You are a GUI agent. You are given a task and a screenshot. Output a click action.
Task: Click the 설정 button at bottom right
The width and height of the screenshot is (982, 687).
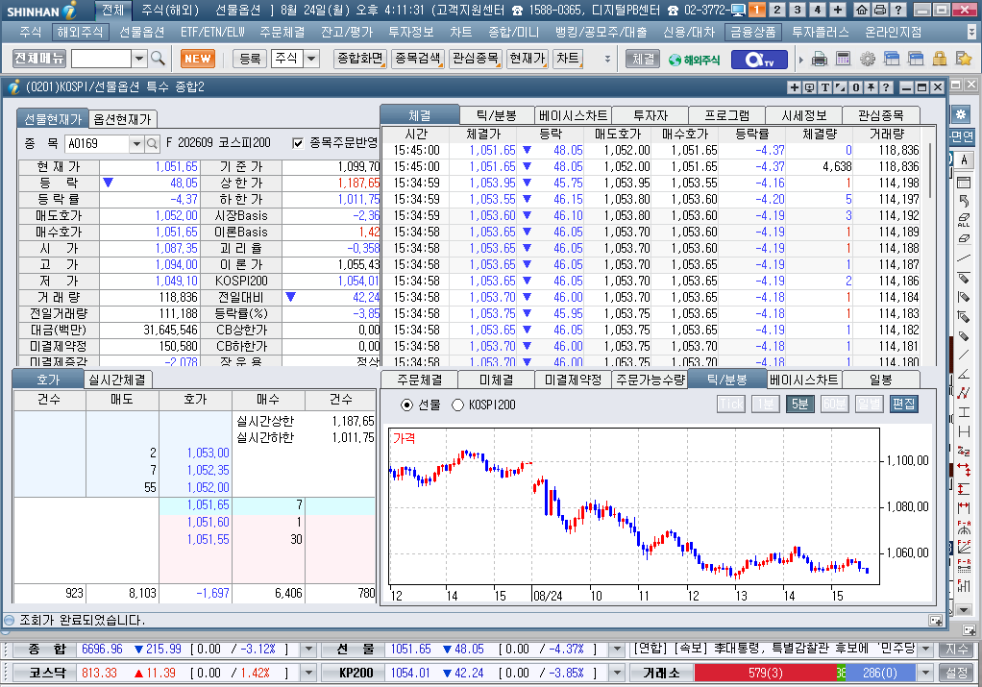tap(956, 674)
